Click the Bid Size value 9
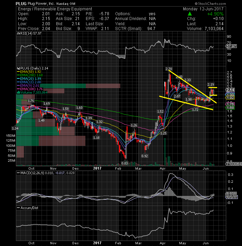242x246 pixels. 78,29
